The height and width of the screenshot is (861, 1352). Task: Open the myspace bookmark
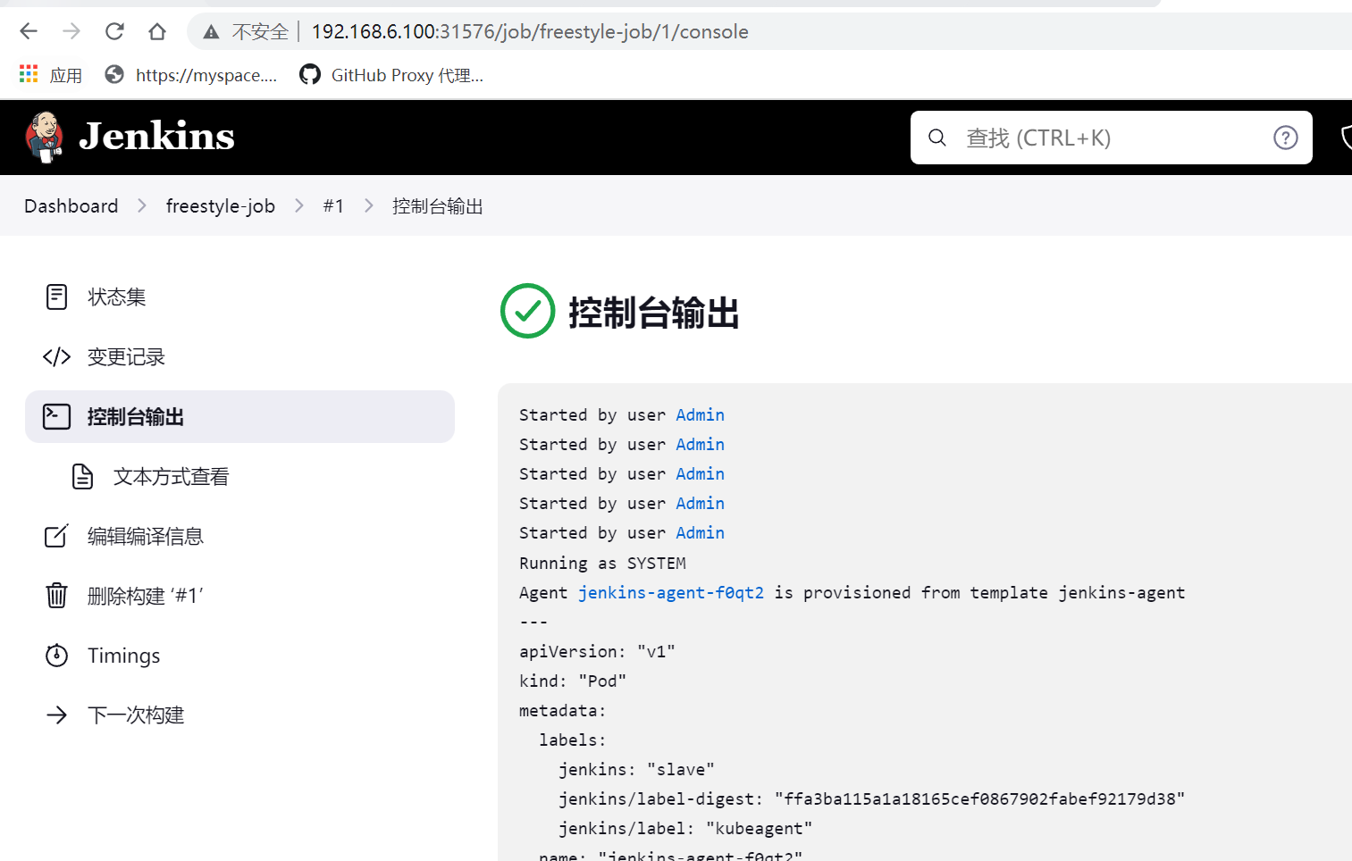pyautogui.click(x=191, y=75)
